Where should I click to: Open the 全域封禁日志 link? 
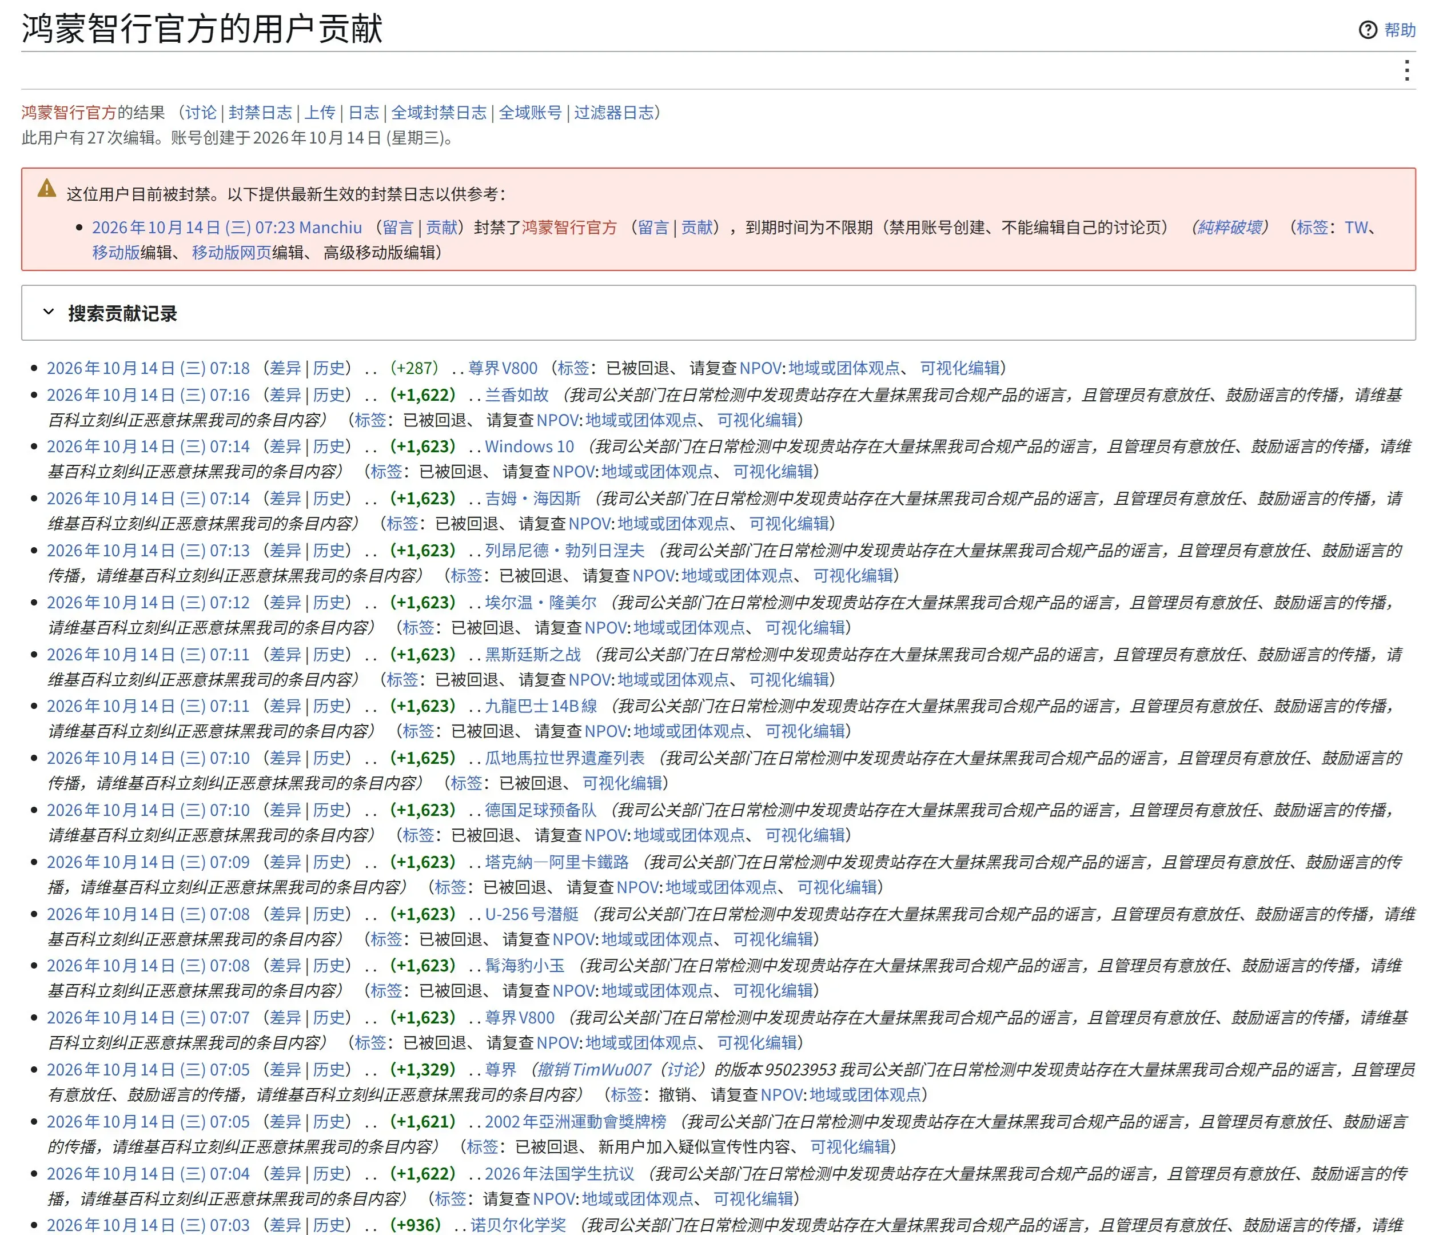(439, 113)
